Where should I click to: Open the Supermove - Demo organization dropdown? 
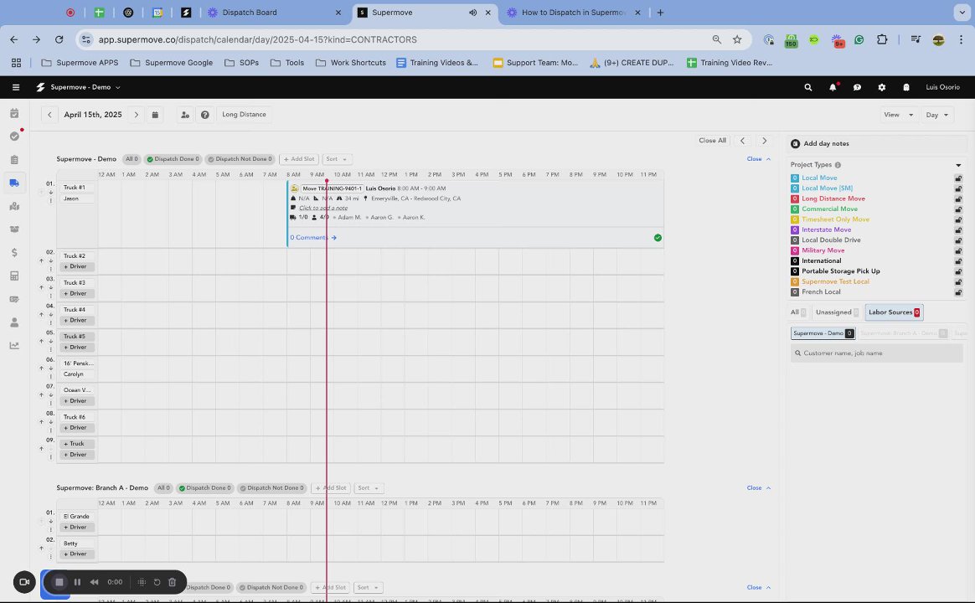[x=85, y=88]
